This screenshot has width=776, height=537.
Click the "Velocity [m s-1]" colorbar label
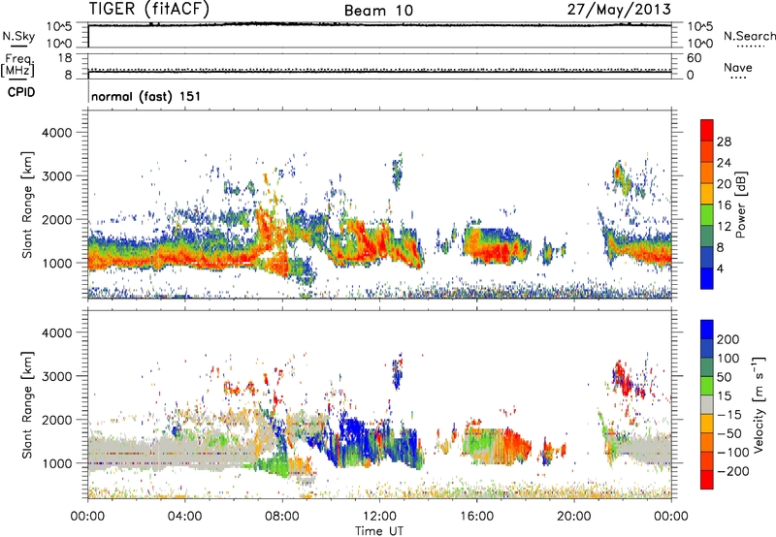760,404
